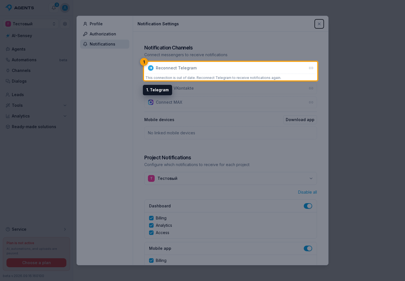Click the Channels plug icon in the sidebar
Image resolution: width=405 pixels, height=281 pixels.
pyautogui.click(x=8, y=71)
